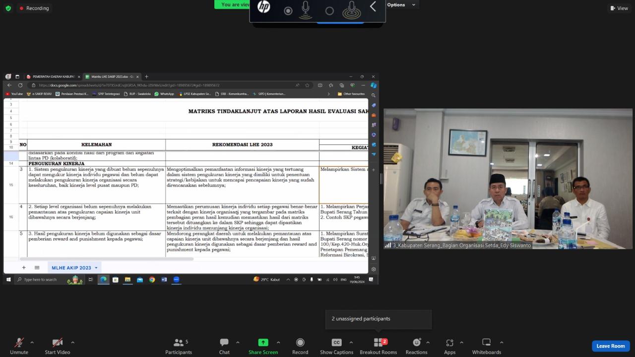Select the conference microphone mode radio button
The image size is (635, 357).
329,10
